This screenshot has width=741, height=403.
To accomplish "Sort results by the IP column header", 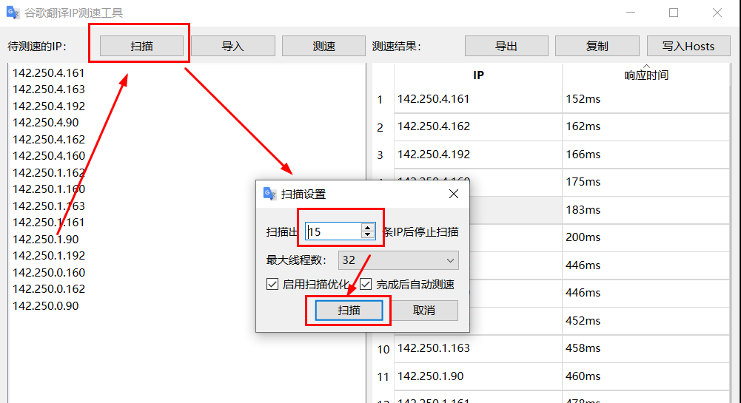I will (x=478, y=75).
